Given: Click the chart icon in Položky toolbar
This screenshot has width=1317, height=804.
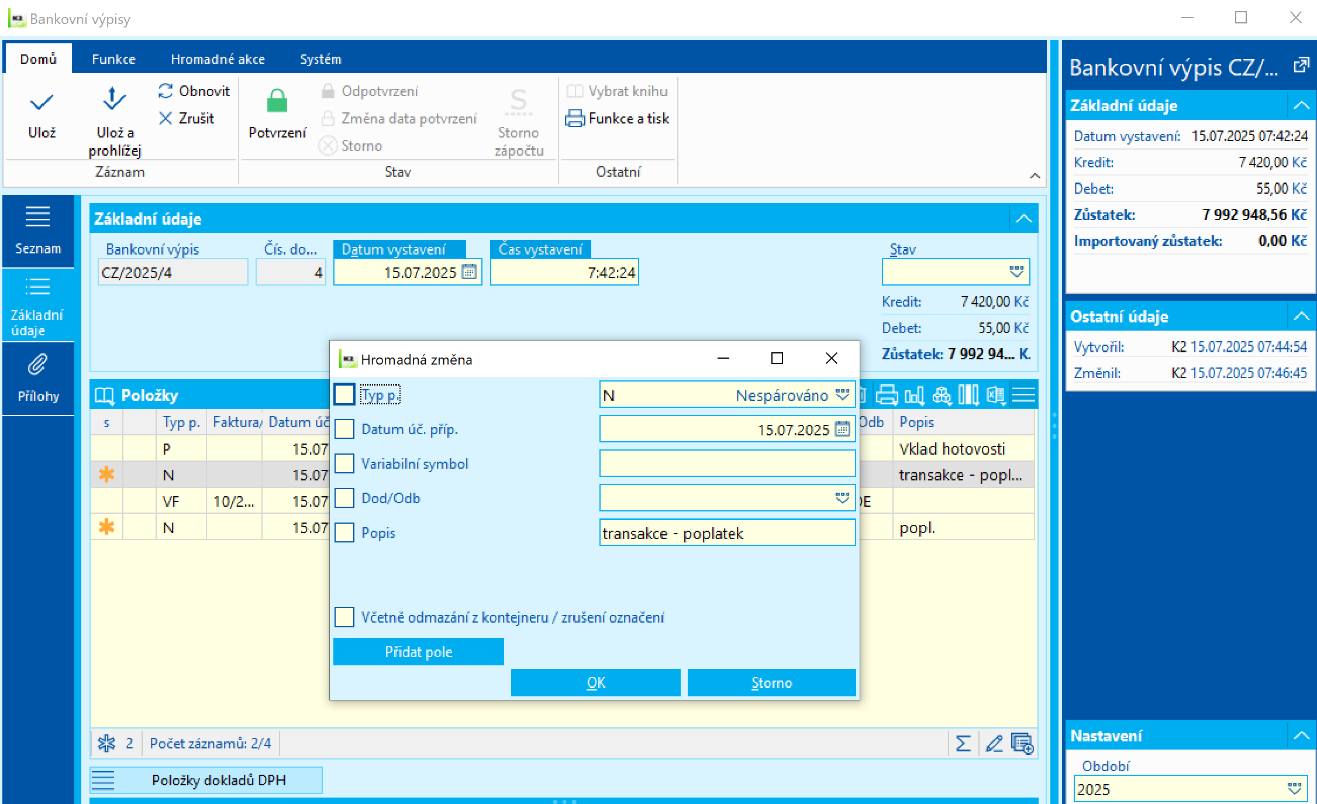Looking at the screenshot, I should [x=914, y=396].
